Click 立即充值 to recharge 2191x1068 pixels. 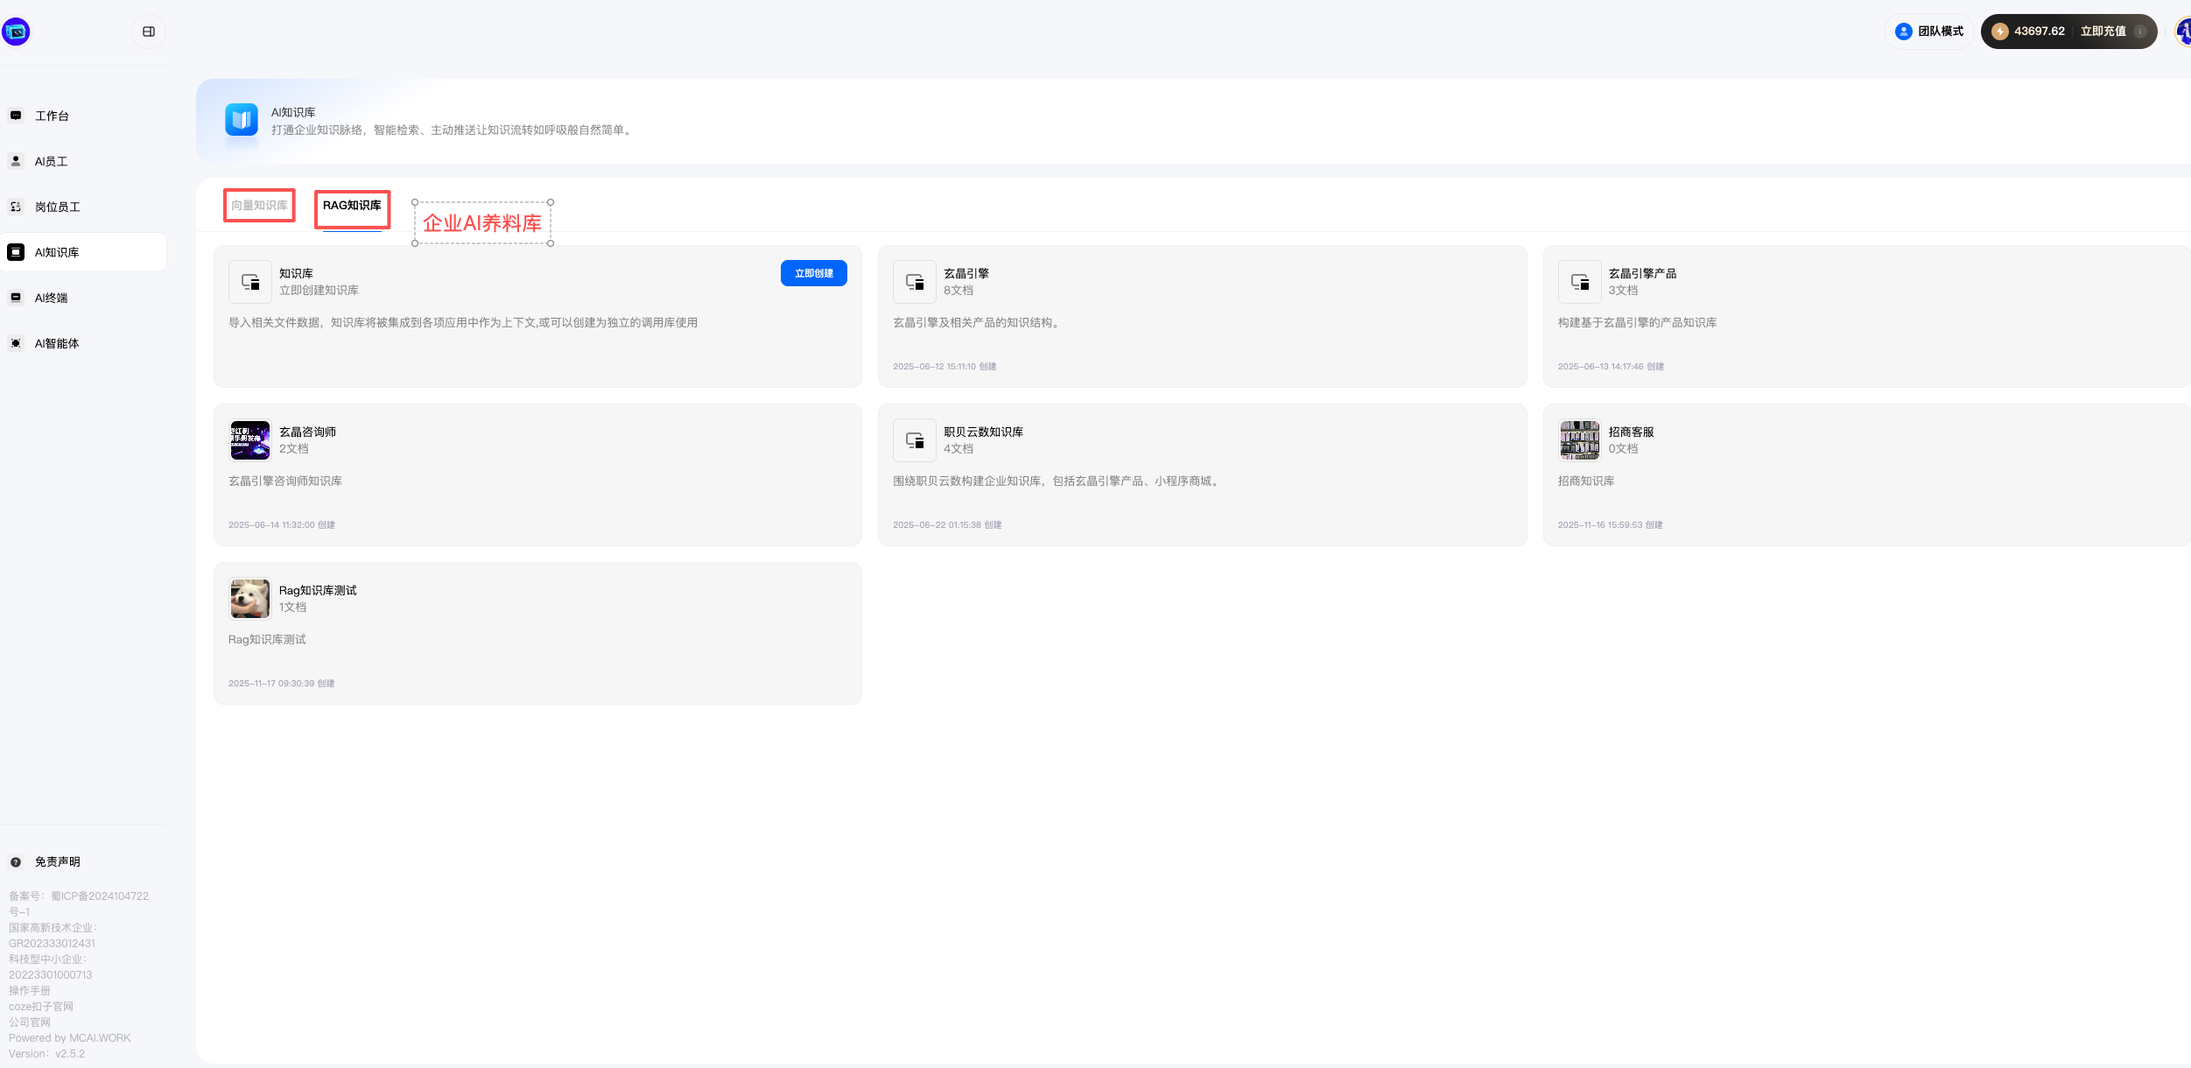tap(2103, 32)
